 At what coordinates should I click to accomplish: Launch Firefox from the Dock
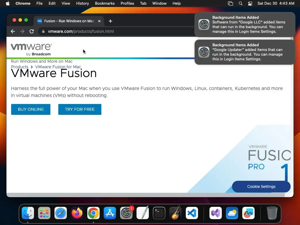(x=77, y=213)
